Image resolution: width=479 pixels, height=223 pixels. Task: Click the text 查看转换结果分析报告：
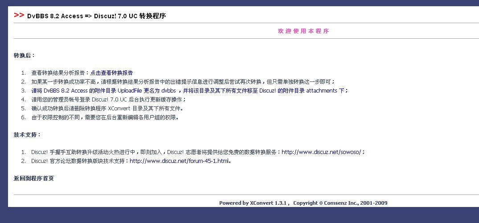tap(61, 73)
